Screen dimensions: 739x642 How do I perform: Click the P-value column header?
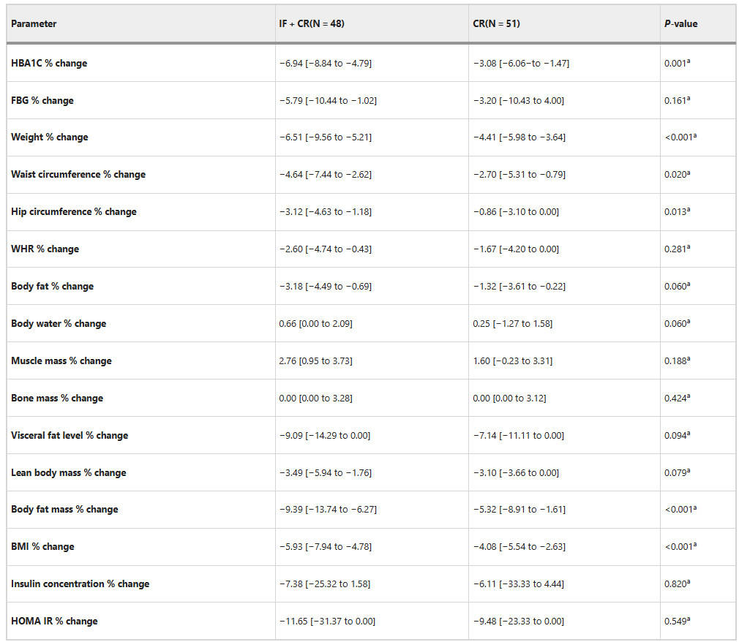[x=680, y=23]
